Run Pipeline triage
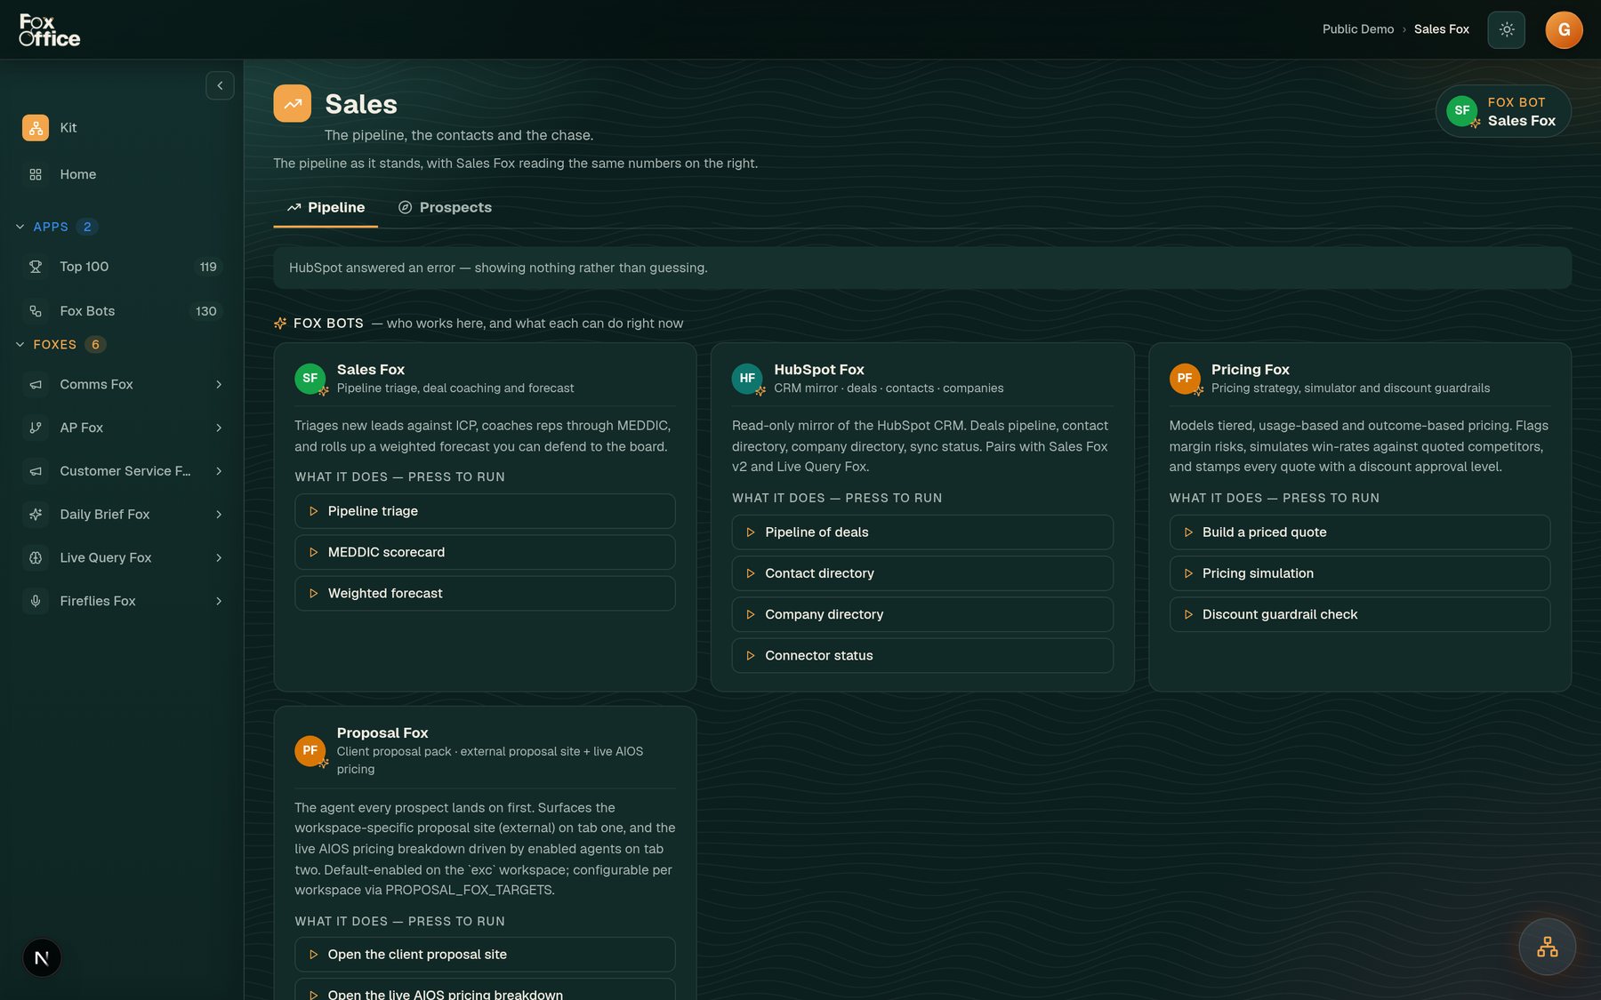The image size is (1601, 1000). tap(485, 511)
